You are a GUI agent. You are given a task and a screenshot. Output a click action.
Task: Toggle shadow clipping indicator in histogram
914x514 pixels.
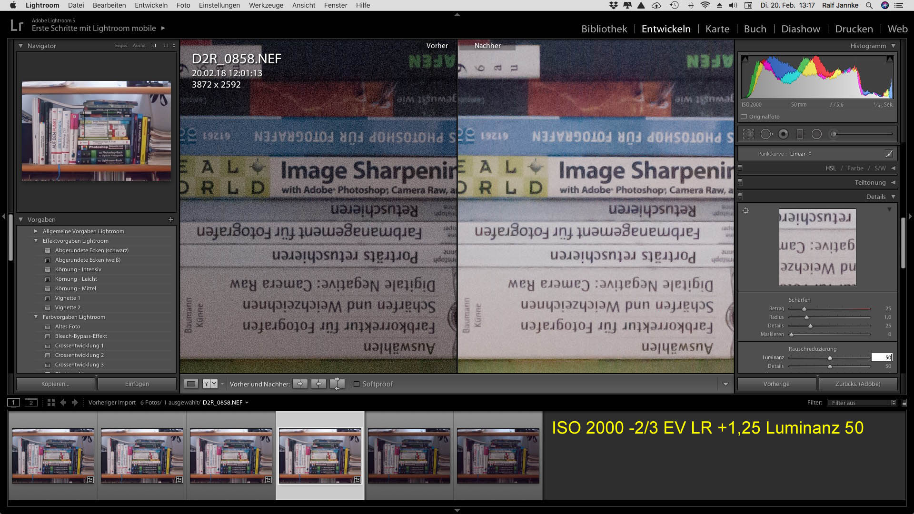point(745,59)
